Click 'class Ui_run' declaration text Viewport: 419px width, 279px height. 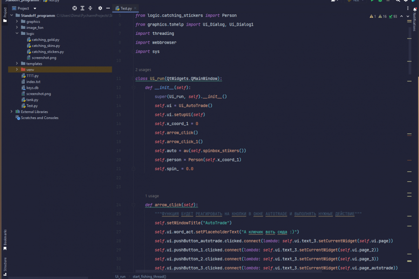[x=178, y=79]
